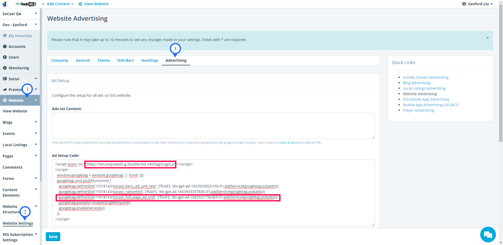The width and height of the screenshot is (503, 245).
Task: Select the Accounts sidebar item
Action: 17,47
